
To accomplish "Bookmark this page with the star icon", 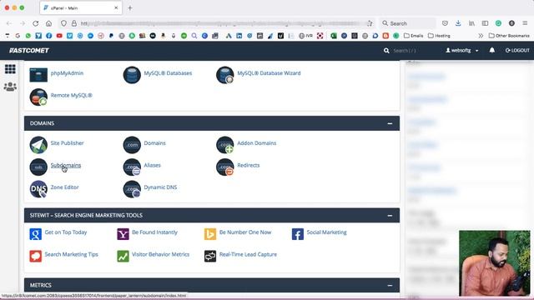I will [370, 23].
